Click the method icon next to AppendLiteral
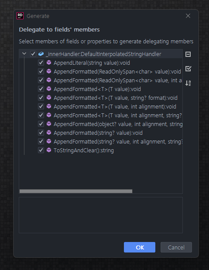This screenshot has width=209, height=270. pos(49,63)
